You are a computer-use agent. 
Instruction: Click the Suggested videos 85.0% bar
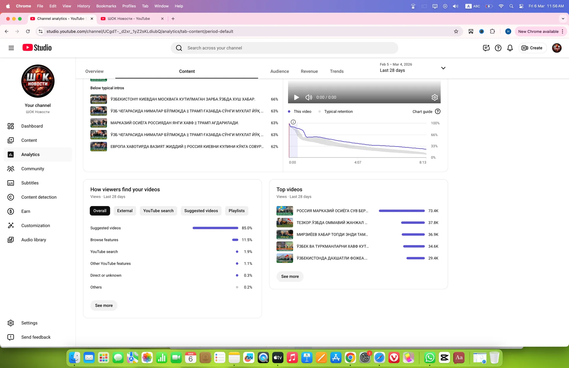[215, 228]
